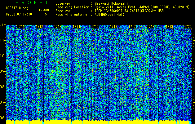Click the 0.9 kHz axis label
Image resolution: width=195 pixels, height=124 pixels.
coord(2,71)
